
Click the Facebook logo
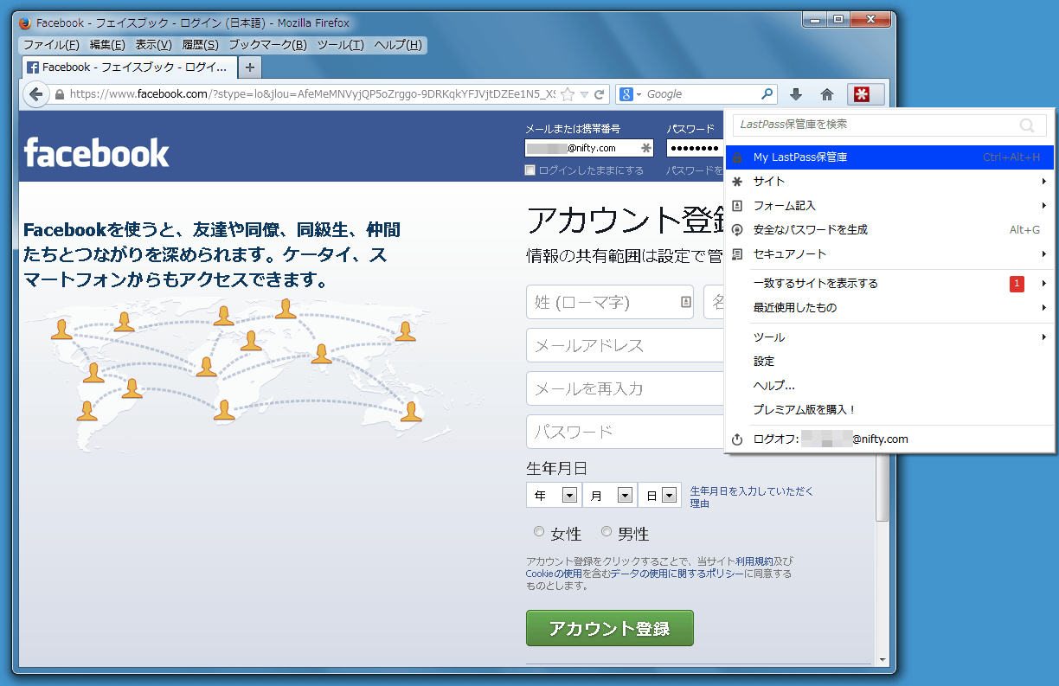pyautogui.click(x=96, y=153)
